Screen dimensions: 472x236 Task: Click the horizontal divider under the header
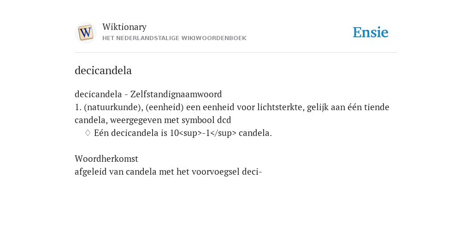coord(236,53)
